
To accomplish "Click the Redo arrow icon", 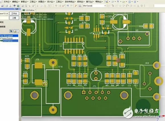I will click(71, 6).
